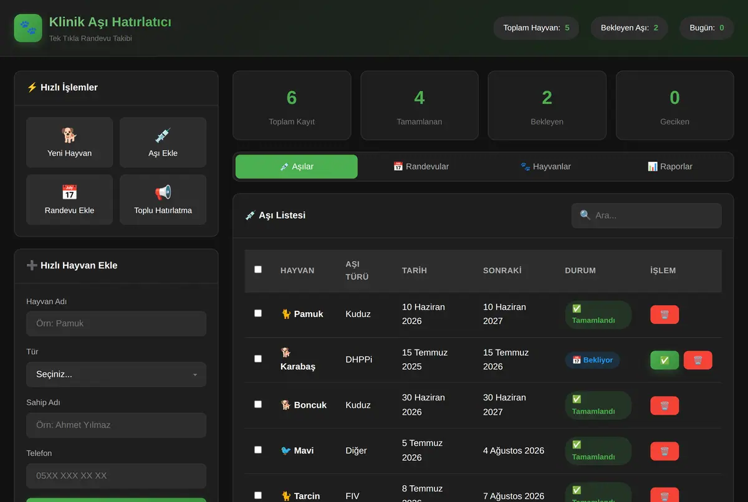Screen dimensions: 748x502
Task: Click the green paw logo icon
Action: 28,28
